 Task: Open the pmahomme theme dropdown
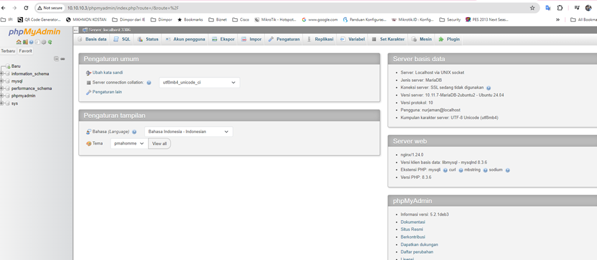[x=128, y=143]
